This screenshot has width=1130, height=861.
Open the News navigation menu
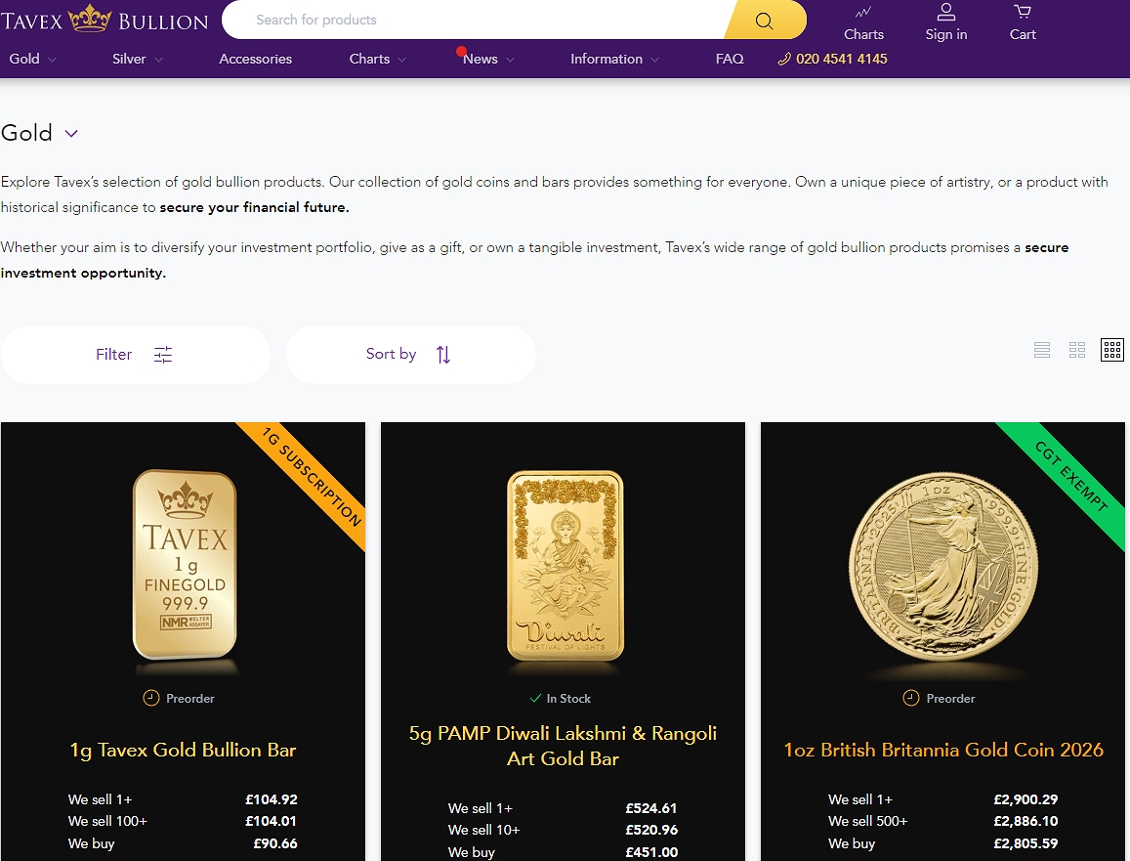(488, 59)
